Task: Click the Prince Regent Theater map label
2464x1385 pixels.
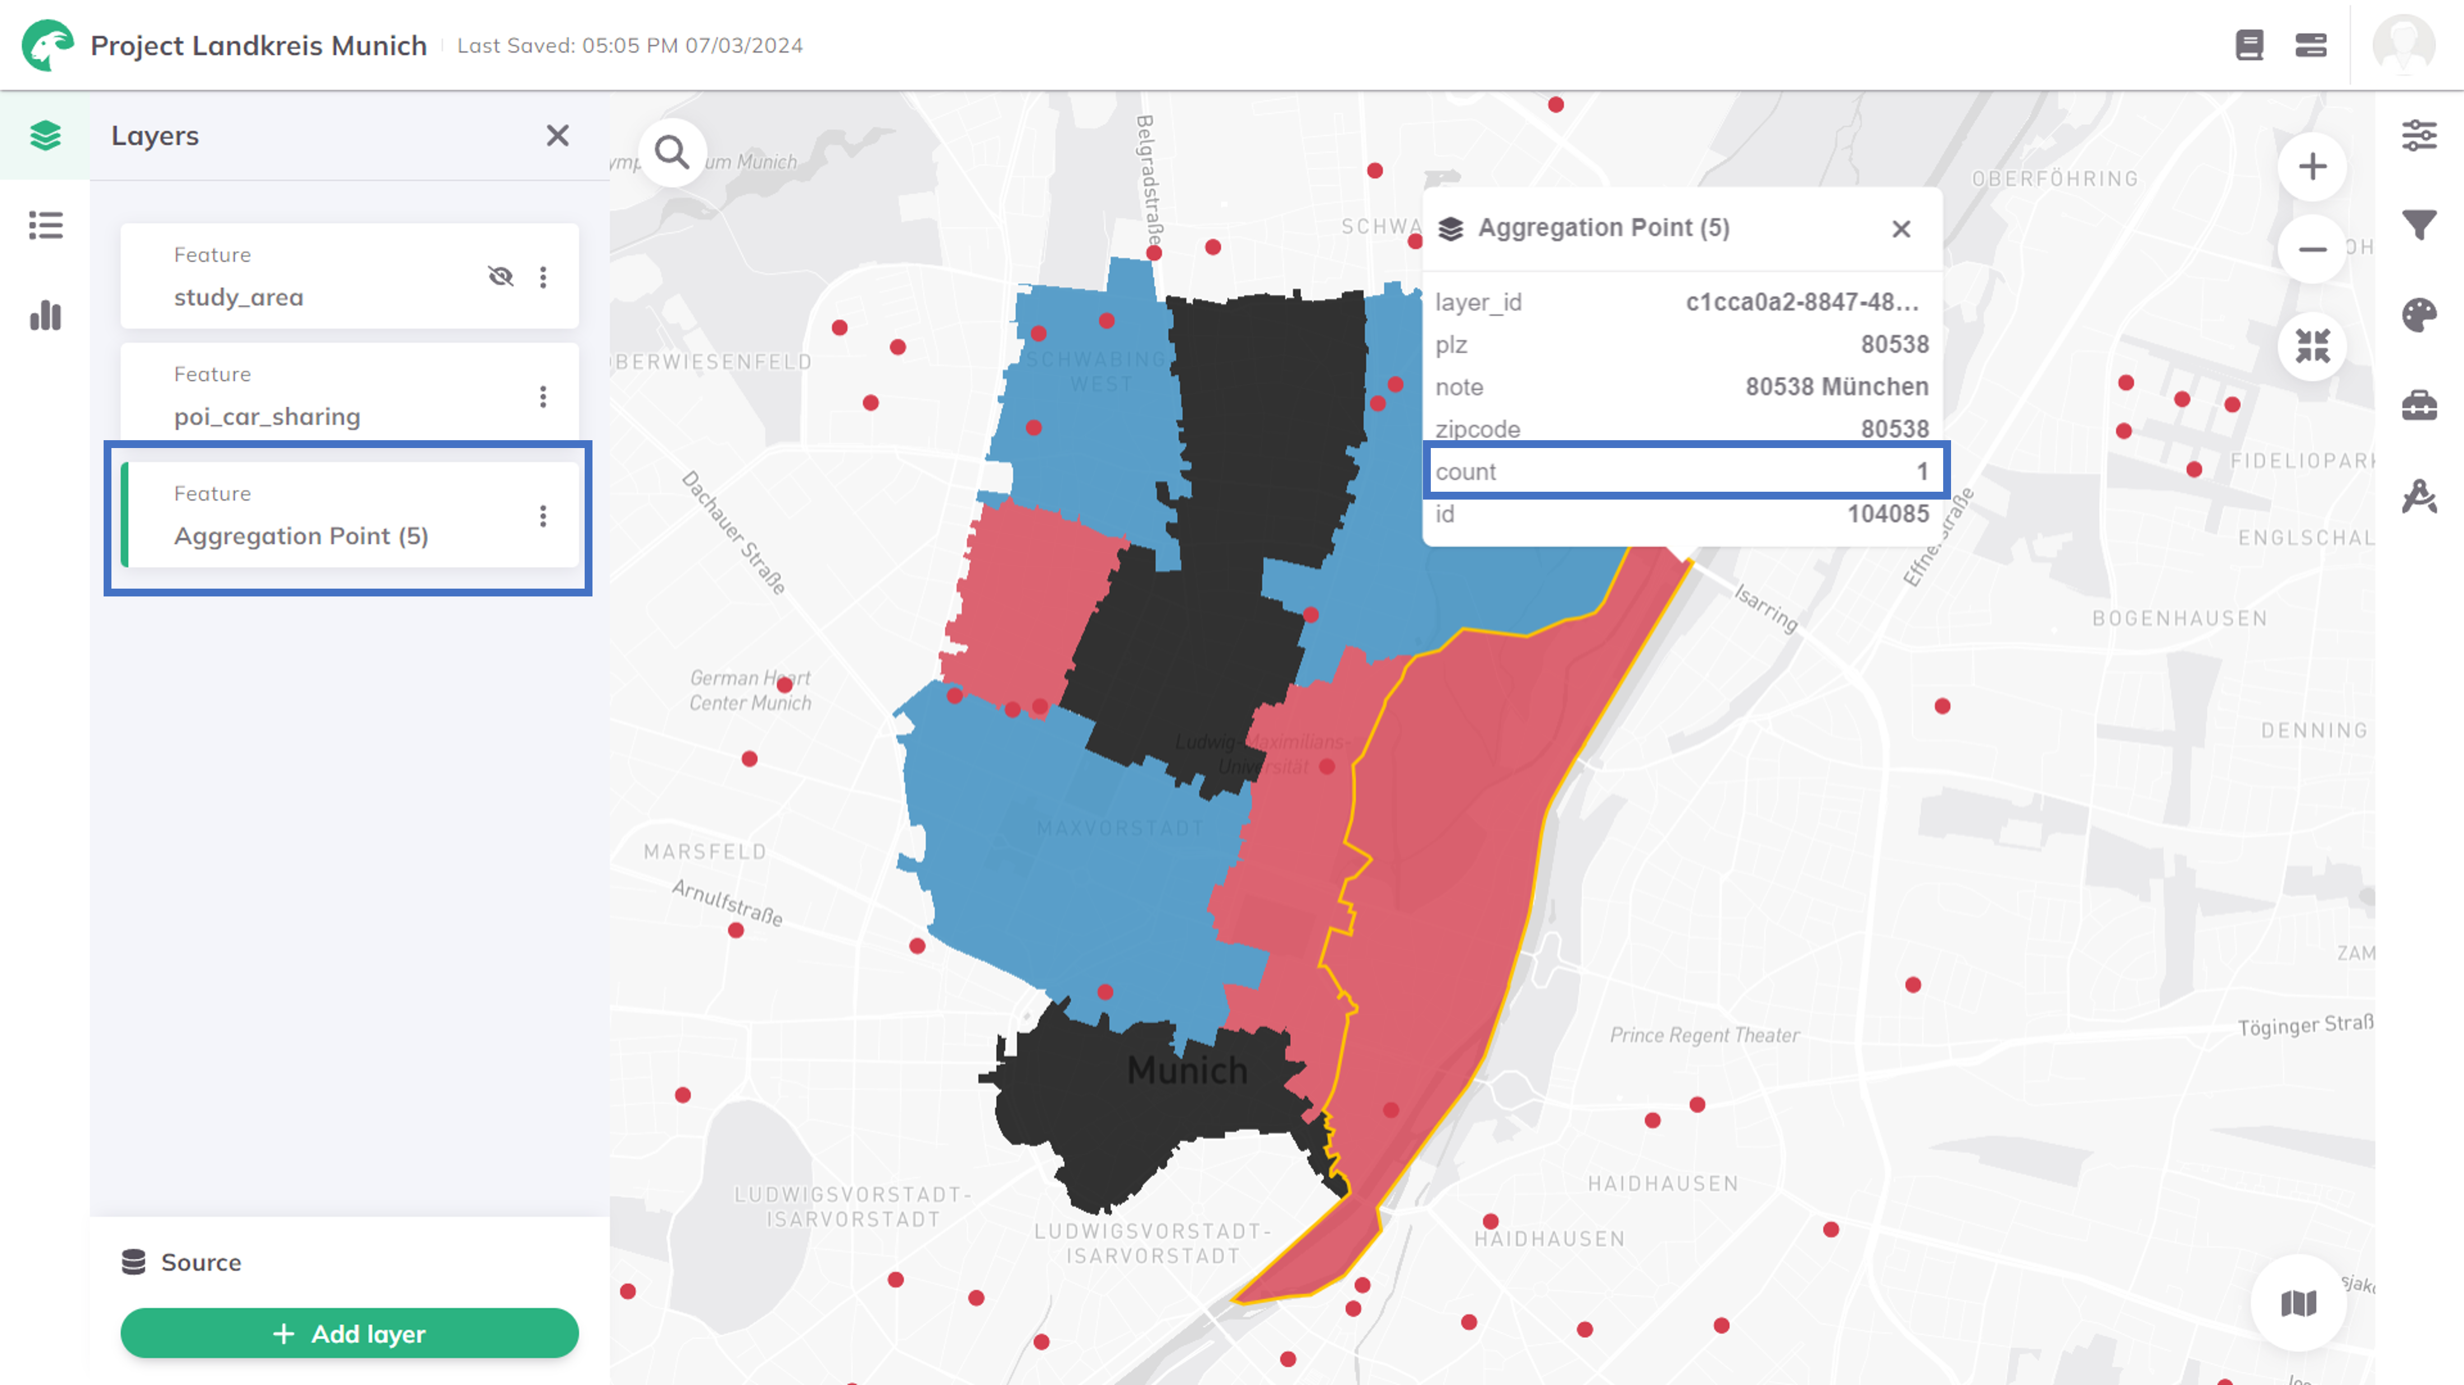Action: pos(1704,1035)
